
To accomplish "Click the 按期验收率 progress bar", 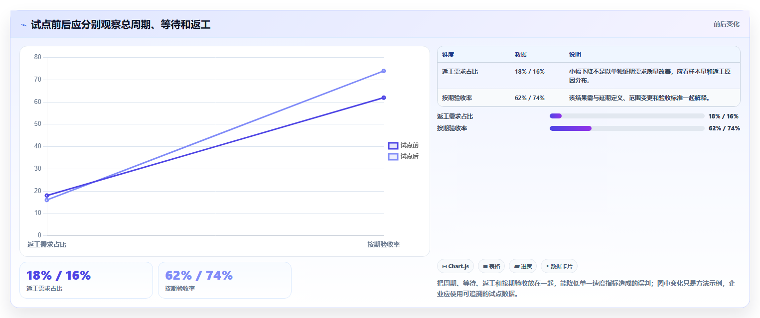I will point(627,128).
